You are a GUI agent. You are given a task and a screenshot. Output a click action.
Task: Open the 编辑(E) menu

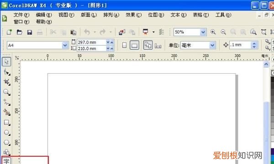(44, 15)
